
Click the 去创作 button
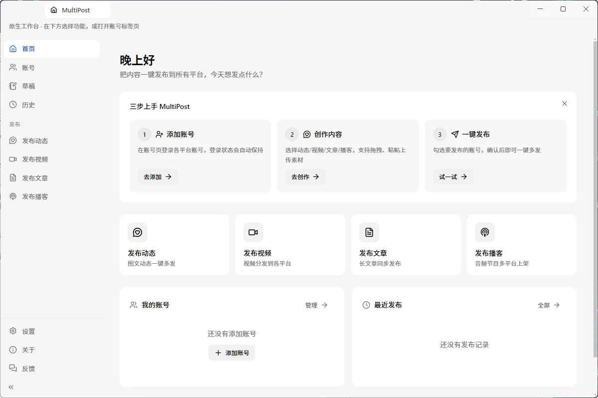(x=305, y=177)
